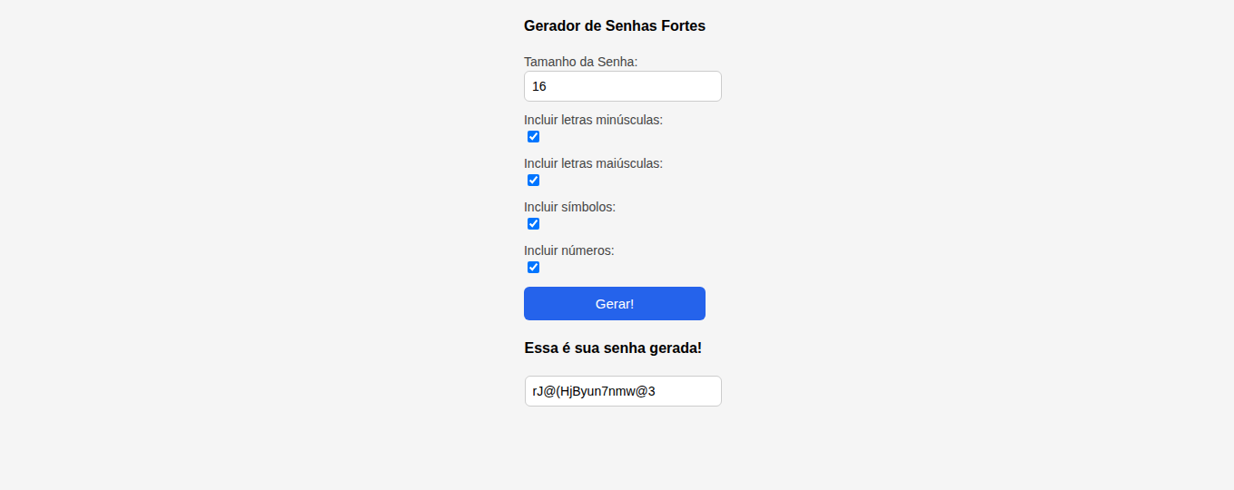Click the Incluir símbolos label text
The height and width of the screenshot is (490, 1234).
(569, 207)
